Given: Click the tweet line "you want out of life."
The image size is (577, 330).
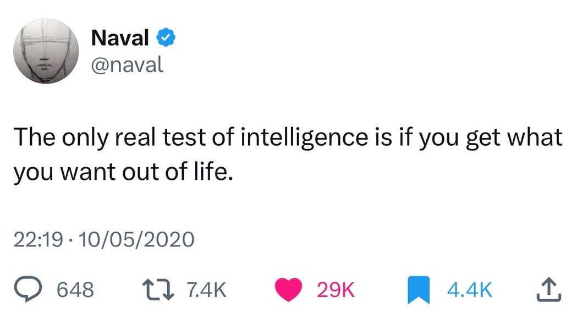Looking at the screenshot, I should click(124, 172).
